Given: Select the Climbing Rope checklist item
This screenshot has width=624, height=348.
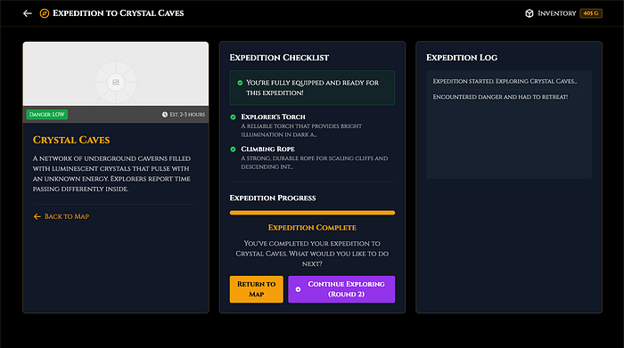Looking at the screenshot, I should pyautogui.click(x=312, y=158).
